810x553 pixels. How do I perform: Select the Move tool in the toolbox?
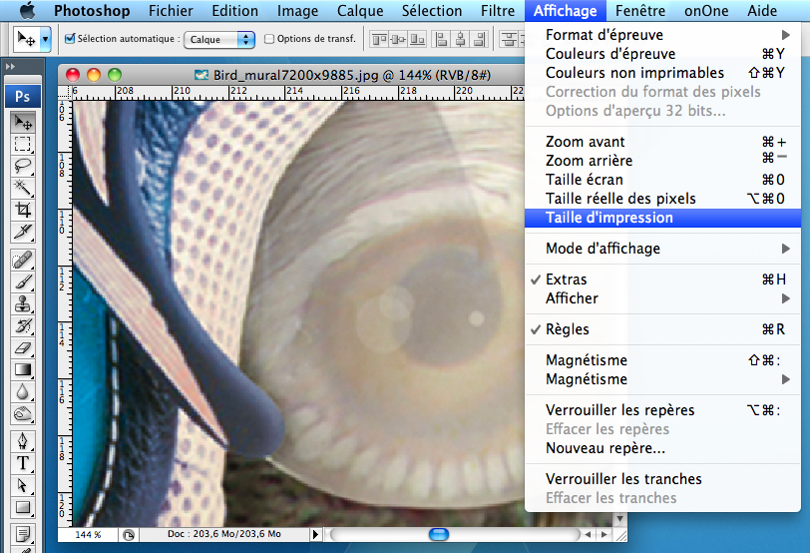click(x=23, y=122)
